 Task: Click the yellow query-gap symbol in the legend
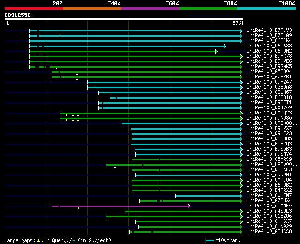(x=38, y=241)
